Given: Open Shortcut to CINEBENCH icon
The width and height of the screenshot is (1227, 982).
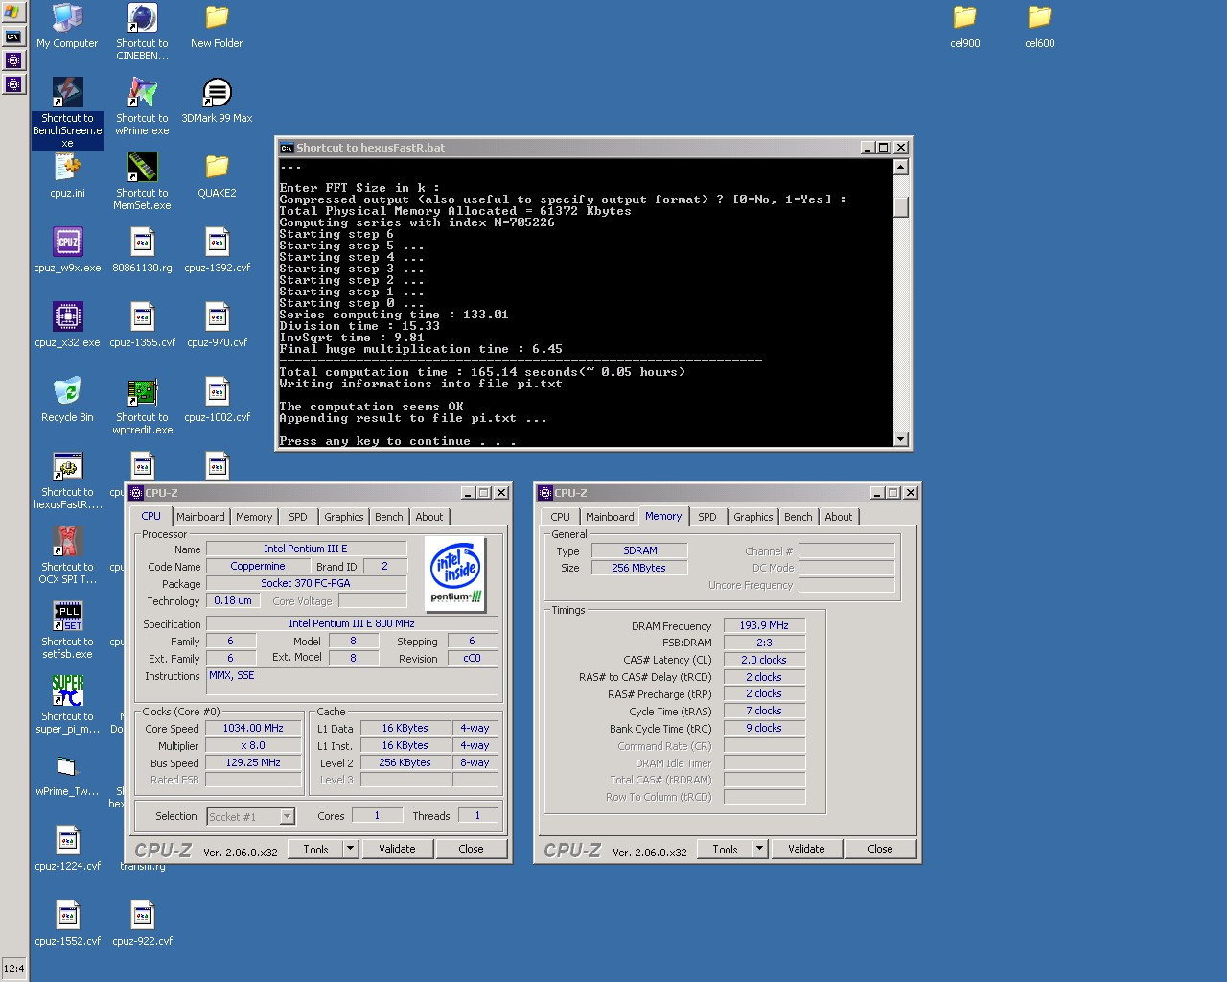Looking at the screenshot, I should coord(142,32).
